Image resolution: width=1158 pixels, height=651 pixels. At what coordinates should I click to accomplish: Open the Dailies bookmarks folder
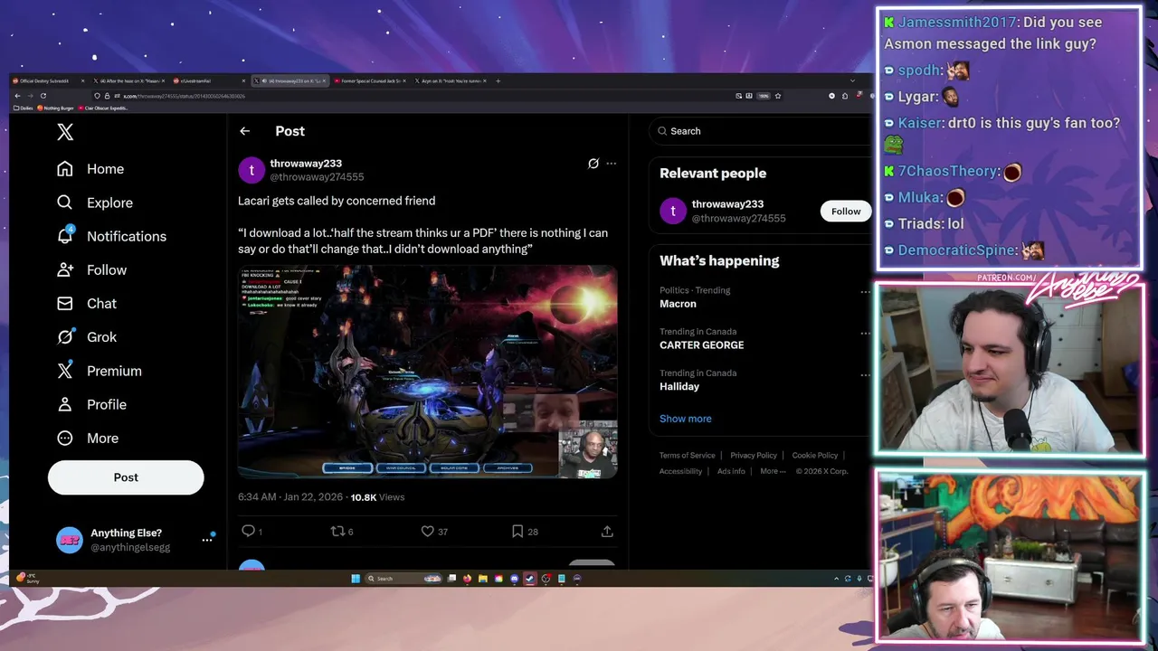click(24, 108)
